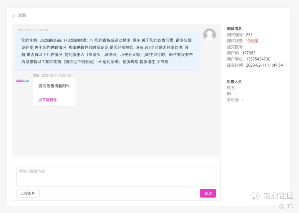Image resolution: width=299 pixels, height=213 pixels.
Task: Click the 返回 link text
Action: pyautogui.click(x=22, y=15)
